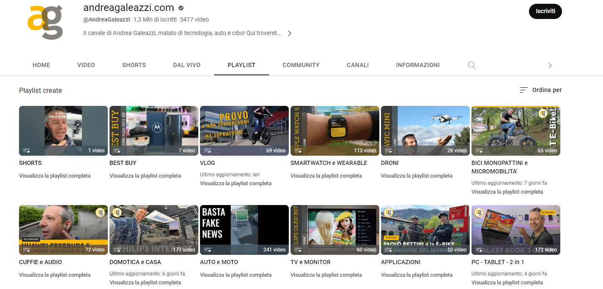Open the DRONI drone thumbnail
This screenshot has height=289, width=603.
[425, 131]
